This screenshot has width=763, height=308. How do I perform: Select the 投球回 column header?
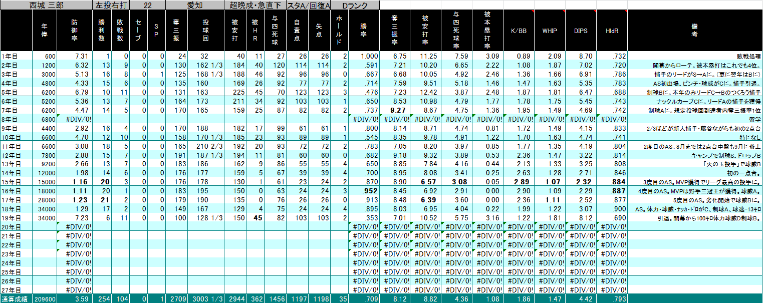tap(206, 31)
